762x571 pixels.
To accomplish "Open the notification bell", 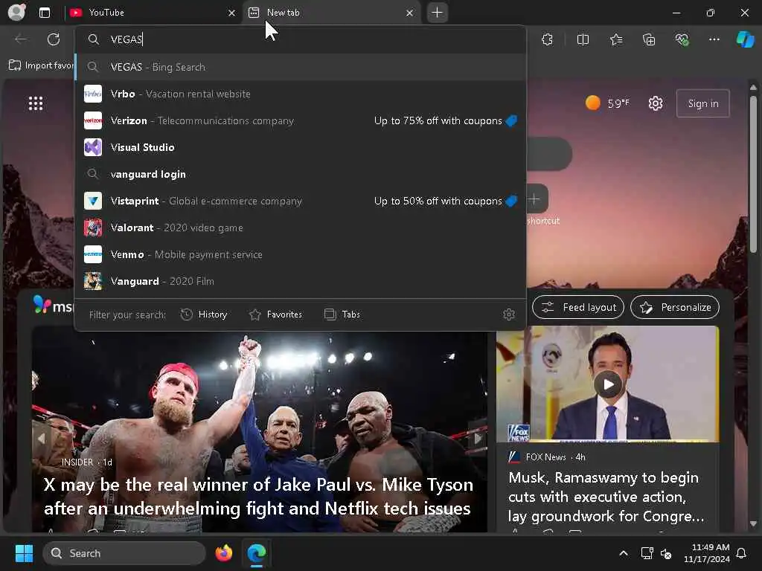I will tap(741, 553).
